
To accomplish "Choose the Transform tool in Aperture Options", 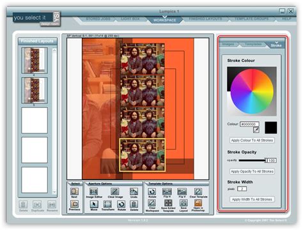I will tap(107, 204).
